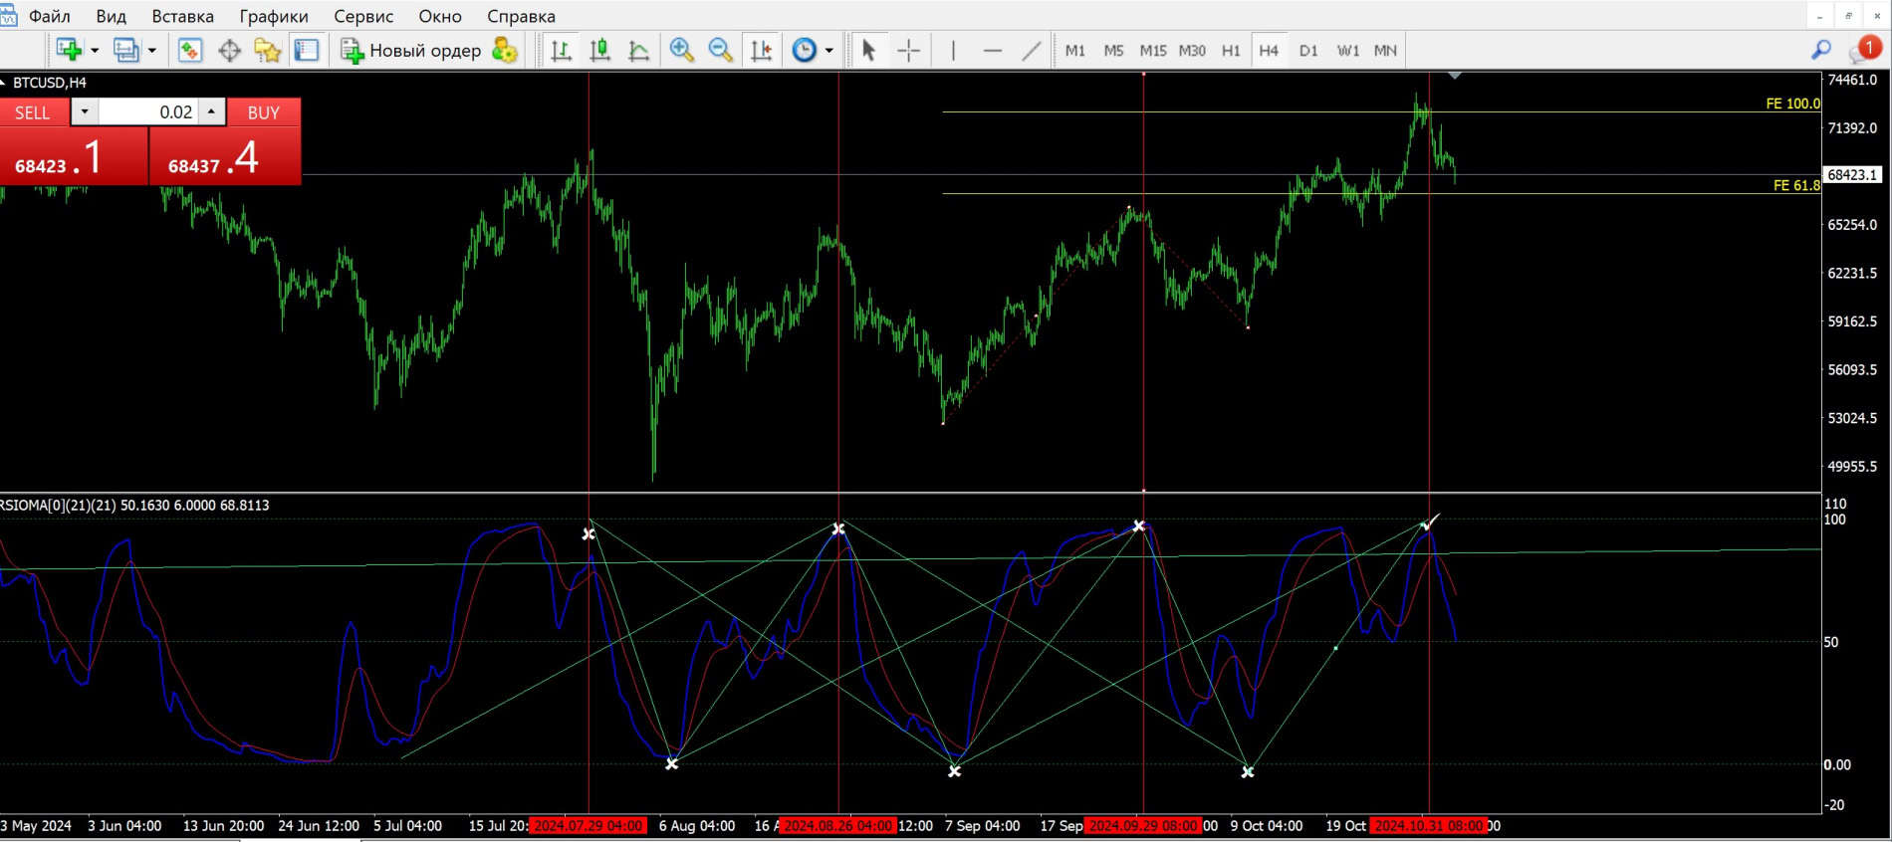The height and width of the screenshot is (842, 1892).
Task: Click the 74461.0 price scale value
Action: pos(1852,80)
